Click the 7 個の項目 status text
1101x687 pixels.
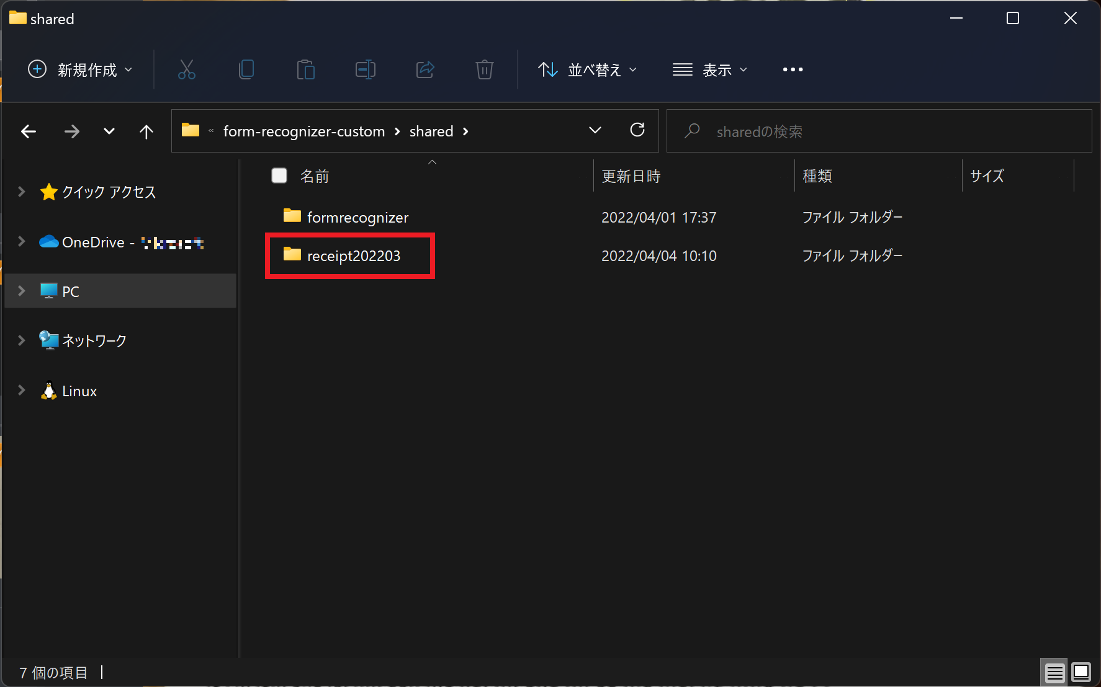(x=53, y=673)
